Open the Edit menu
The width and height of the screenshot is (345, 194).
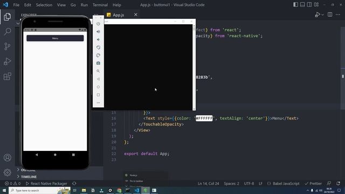click(x=27, y=5)
